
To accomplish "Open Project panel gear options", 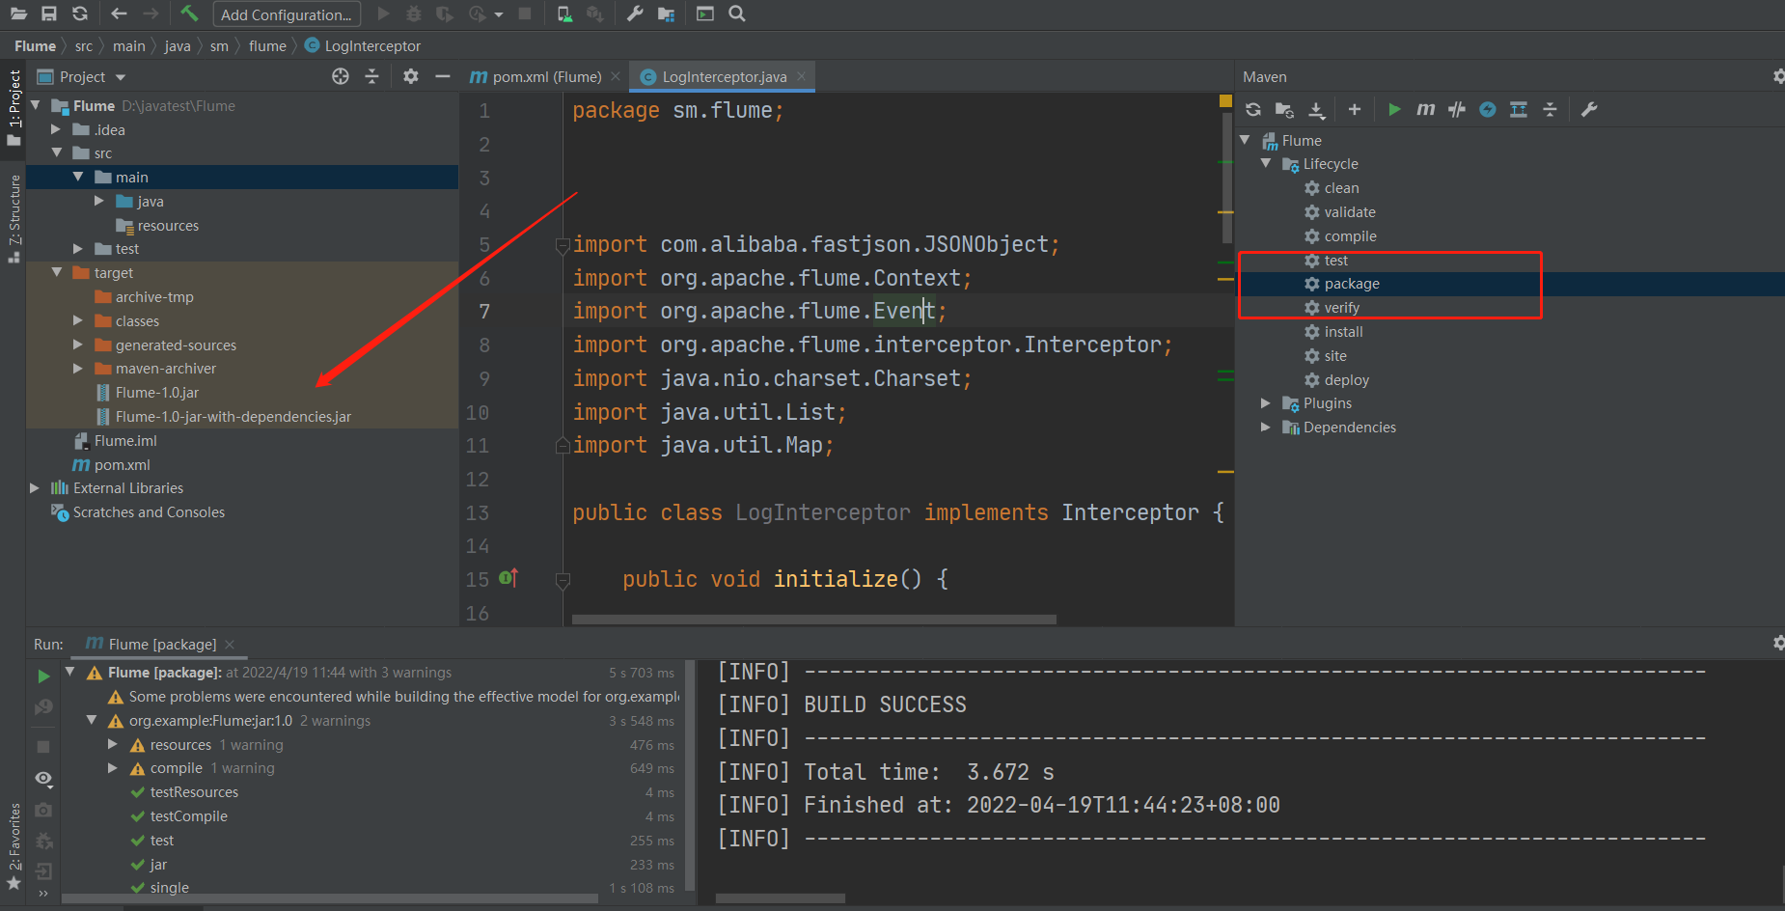I will 411,76.
